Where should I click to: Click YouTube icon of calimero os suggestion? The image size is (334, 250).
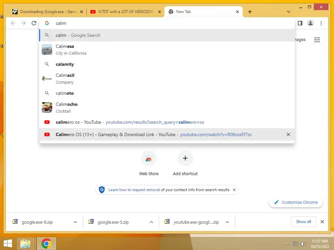pos(47,122)
